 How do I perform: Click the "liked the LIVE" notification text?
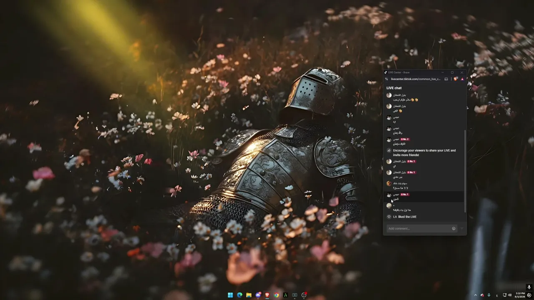[x=407, y=217]
